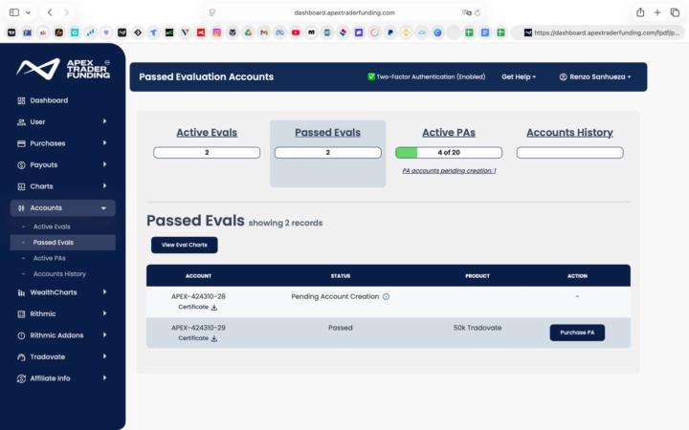Viewport: 689px width, 430px height.
Task: Go to Dashboard via its sidebar icon
Action: click(21, 100)
